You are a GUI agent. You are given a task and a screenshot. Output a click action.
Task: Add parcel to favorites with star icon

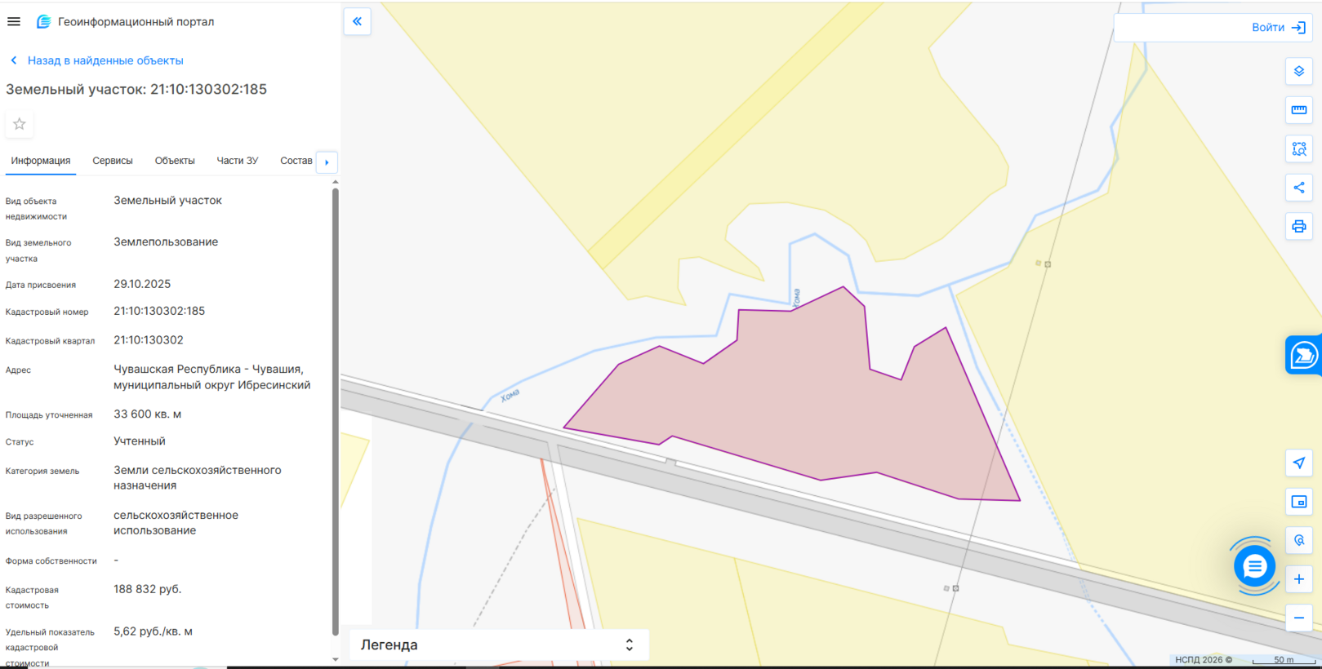20,124
